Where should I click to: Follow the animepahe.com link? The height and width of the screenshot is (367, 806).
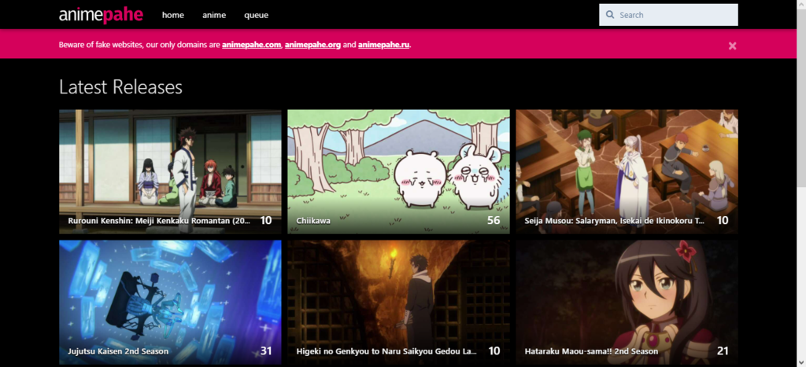point(251,45)
